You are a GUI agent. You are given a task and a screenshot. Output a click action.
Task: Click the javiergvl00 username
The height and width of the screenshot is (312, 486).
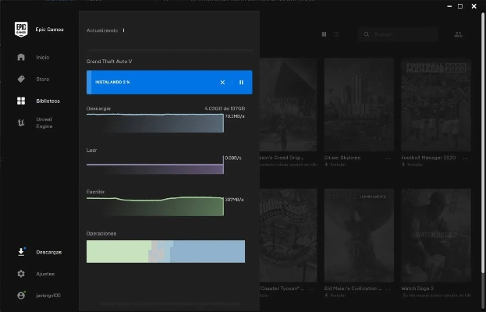point(48,296)
